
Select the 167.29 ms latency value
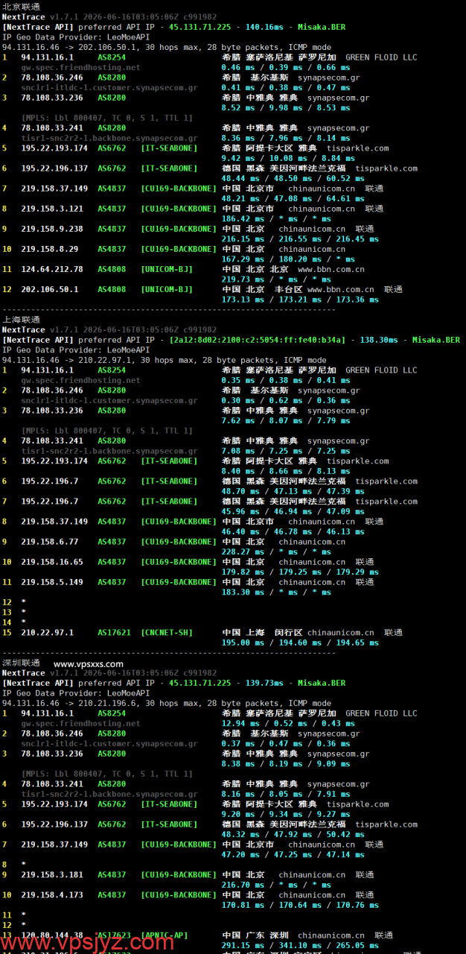pyautogui.click(x=243, y=259)
